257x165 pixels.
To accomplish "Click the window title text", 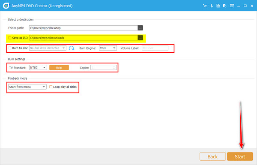I will coord(42,6).
